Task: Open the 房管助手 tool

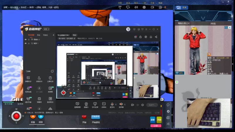Action: pos(39,79)
